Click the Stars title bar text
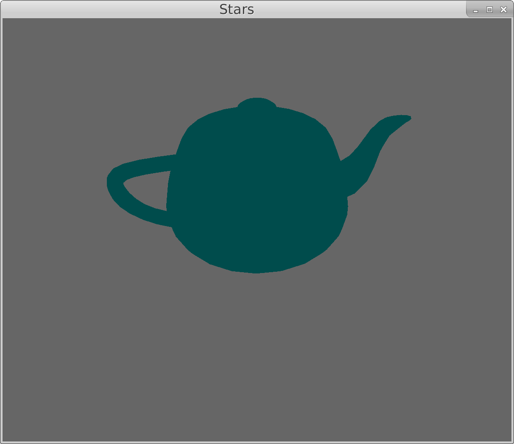The height and width of the screenshot is (444, 514). (236, 9)
